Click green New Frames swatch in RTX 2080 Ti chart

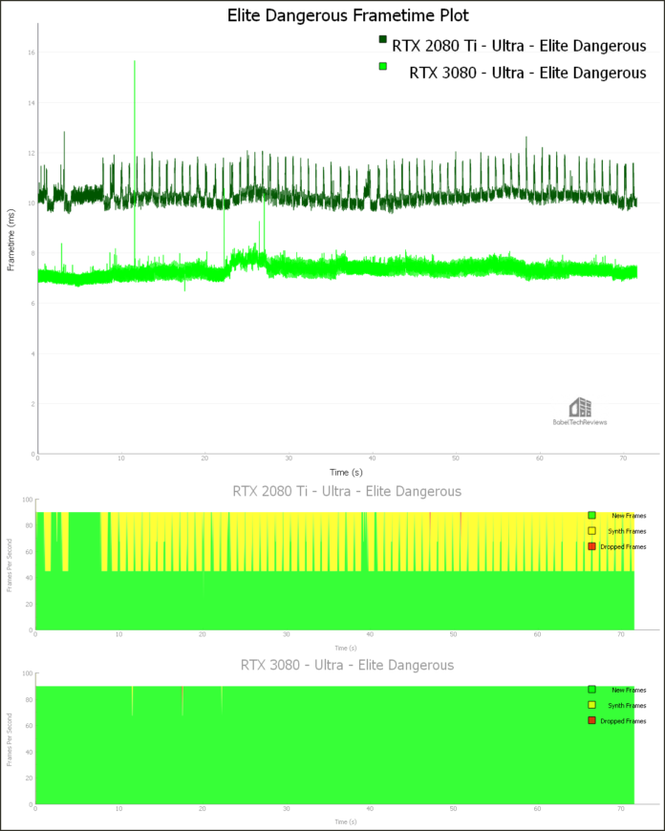tap(591, 515)
